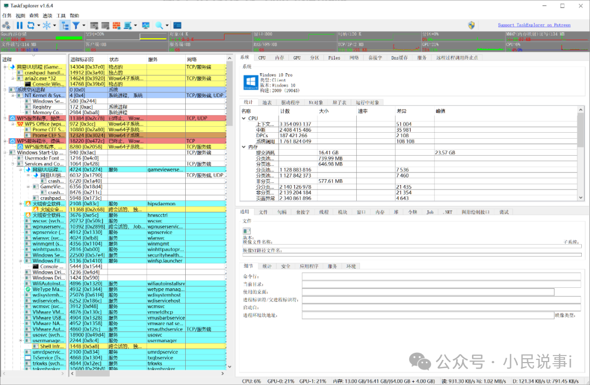Viewport: 590px width, 385px height.
Task: Click the shield icon near Patreon link
Action: point(471,25)
